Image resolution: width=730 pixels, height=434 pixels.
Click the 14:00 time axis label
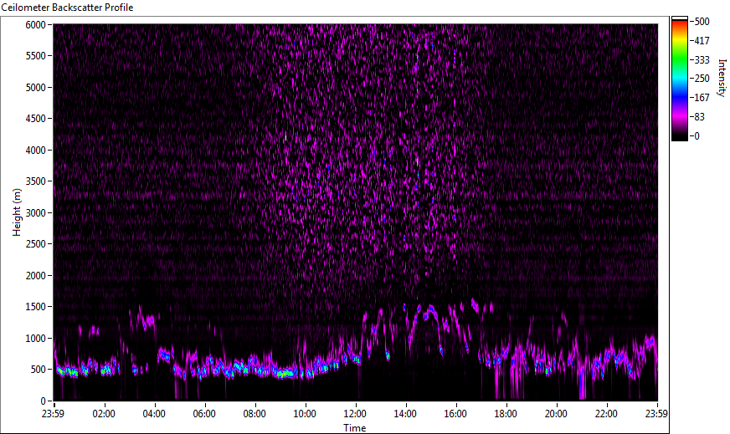(x=405, y=414)
